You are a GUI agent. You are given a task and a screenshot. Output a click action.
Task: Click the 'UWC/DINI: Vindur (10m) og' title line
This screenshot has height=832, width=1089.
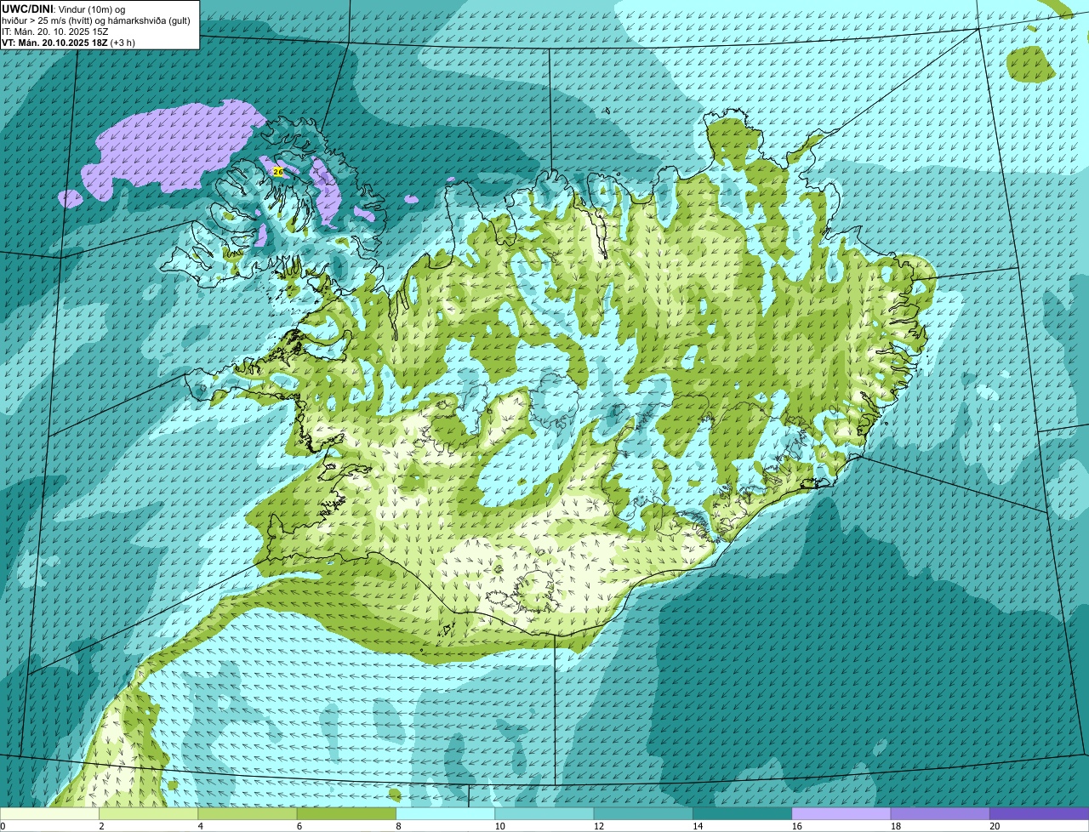(x=64, y=9)
